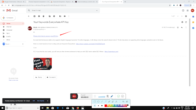Show search options dropdown arrow
This screenshot has height=110, width=196.
(97, 10)
